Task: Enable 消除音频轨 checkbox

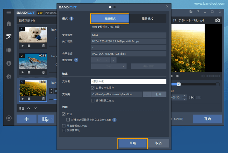Action: click(64, 130)
